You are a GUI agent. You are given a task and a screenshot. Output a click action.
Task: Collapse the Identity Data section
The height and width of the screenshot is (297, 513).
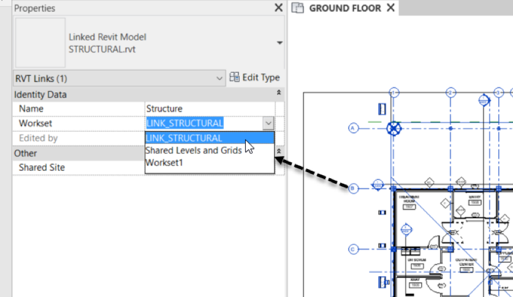[x=279, y=94]
